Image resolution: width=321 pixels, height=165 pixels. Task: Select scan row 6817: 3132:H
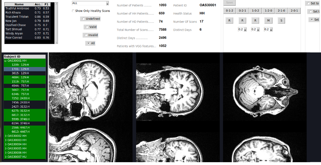coord(24,115)
